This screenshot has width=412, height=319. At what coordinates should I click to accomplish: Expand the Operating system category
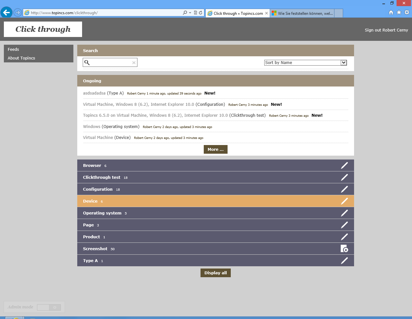click(x=102, y=213)
